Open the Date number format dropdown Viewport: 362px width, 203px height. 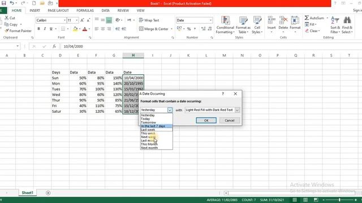click(x=210, y=20)
